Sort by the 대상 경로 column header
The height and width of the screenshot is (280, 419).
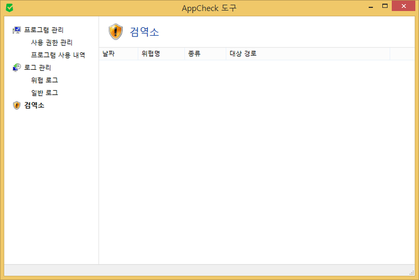click(x=308, y=54)
